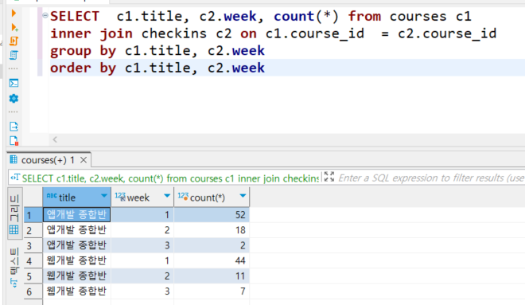Switch to the 그리드 grid view side tab
The height and width of the screenshot is (305, 525).
[x=14, y=213]
